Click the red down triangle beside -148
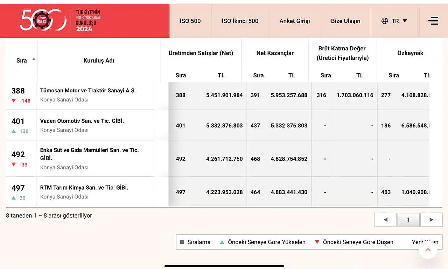Screen dimensions: 448x269 [14, 101]
